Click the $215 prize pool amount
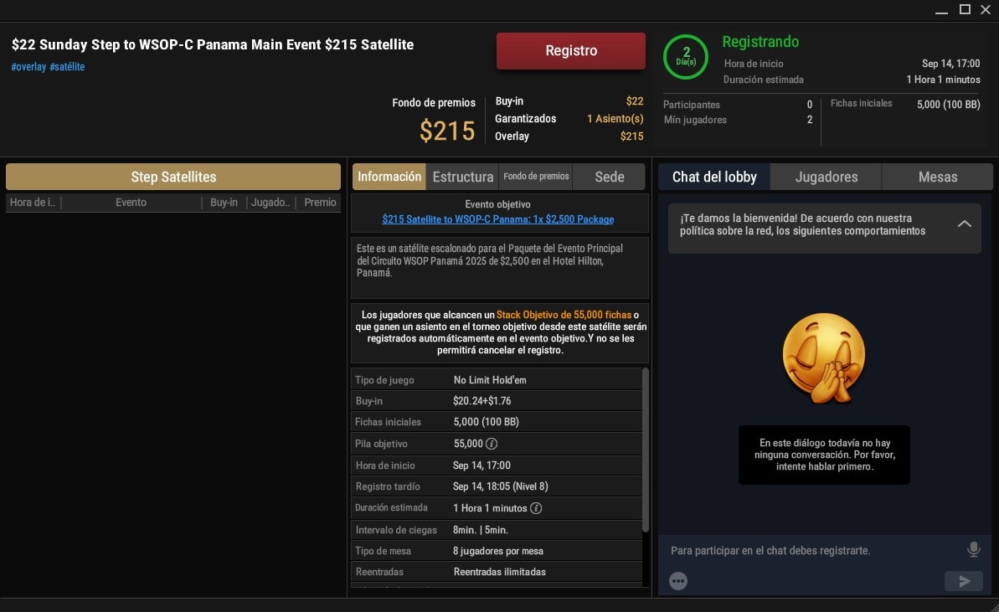 point(446,131)
